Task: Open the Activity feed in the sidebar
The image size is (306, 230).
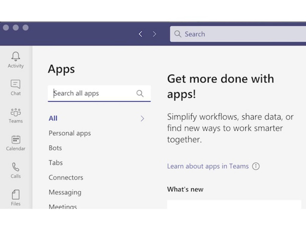Action: click(15, 58)
